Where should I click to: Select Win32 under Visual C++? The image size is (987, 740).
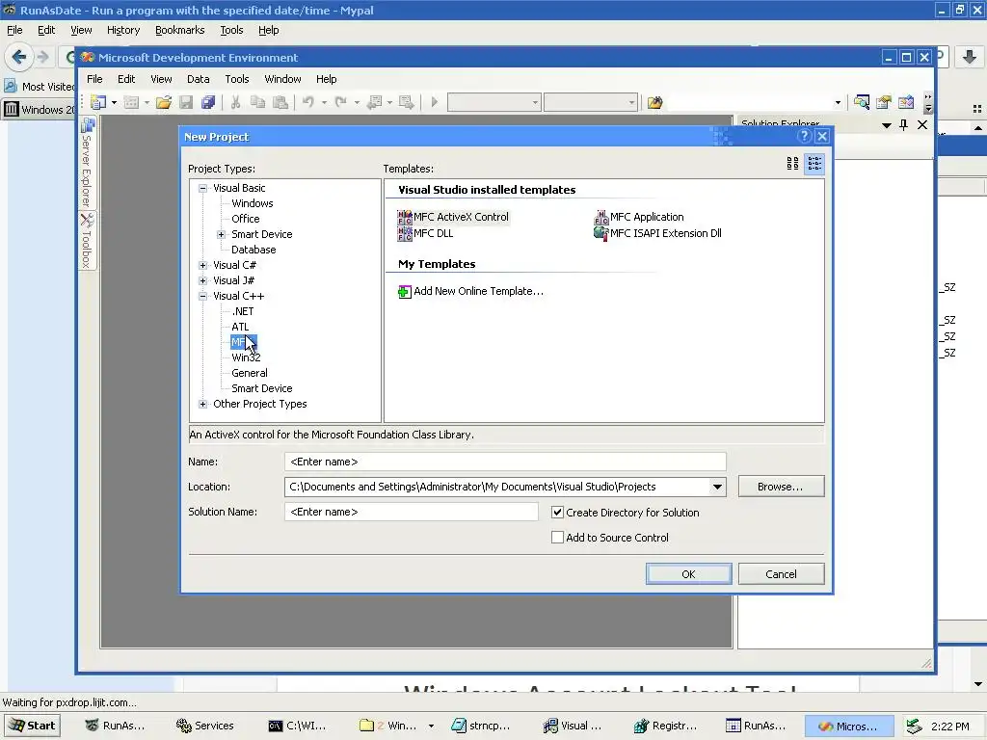pyautogui.click(x=246, y=357)
